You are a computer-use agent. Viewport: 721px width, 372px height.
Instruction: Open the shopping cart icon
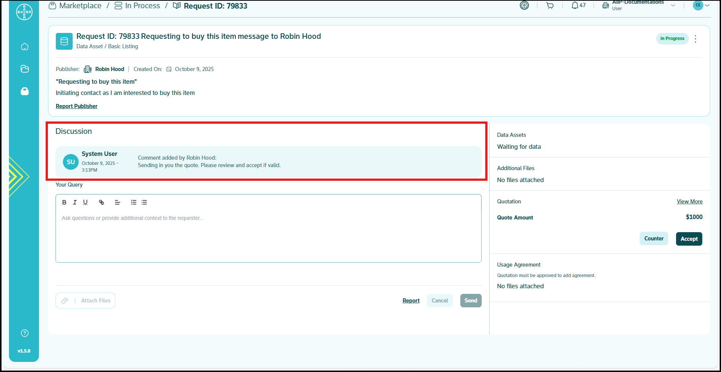(x=550, y=6)
